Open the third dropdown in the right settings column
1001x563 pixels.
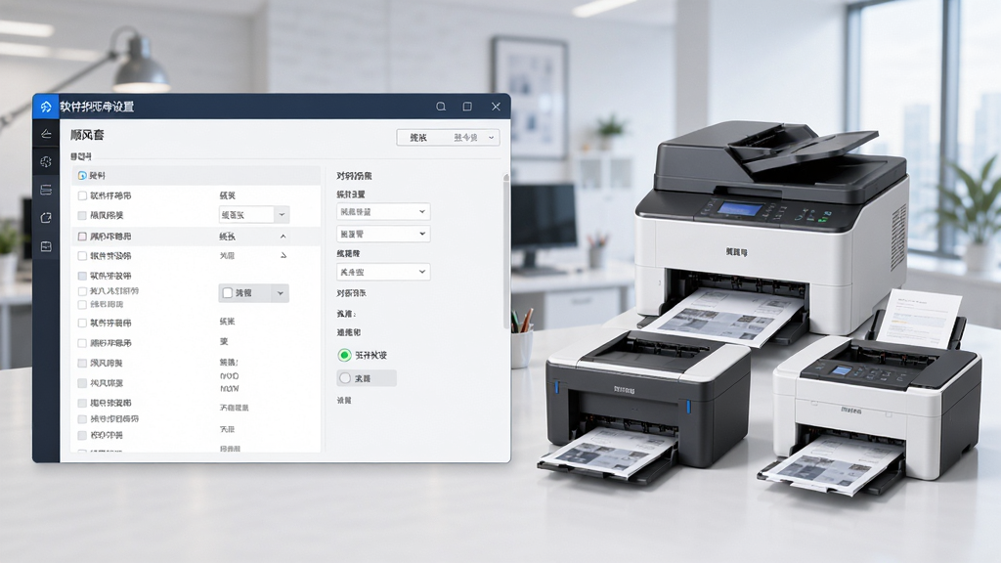383,272
